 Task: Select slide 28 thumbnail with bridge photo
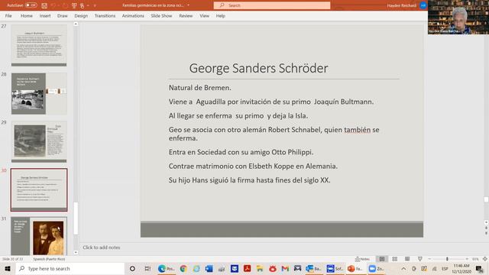coord(39,93)
